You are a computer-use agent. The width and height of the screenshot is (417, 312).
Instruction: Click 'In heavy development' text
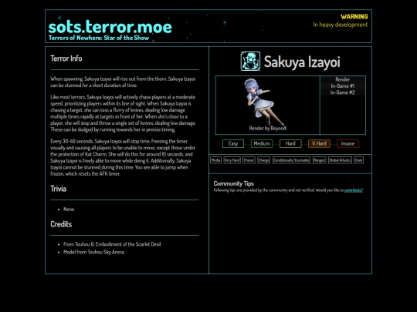tap(341, 25)
